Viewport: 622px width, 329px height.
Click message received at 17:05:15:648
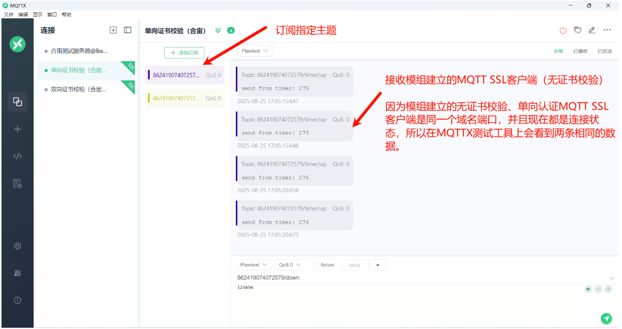point(295,126)
